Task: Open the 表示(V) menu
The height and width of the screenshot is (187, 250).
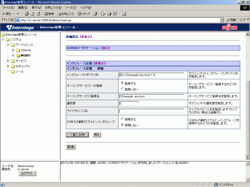Action: tap(36, 7)
